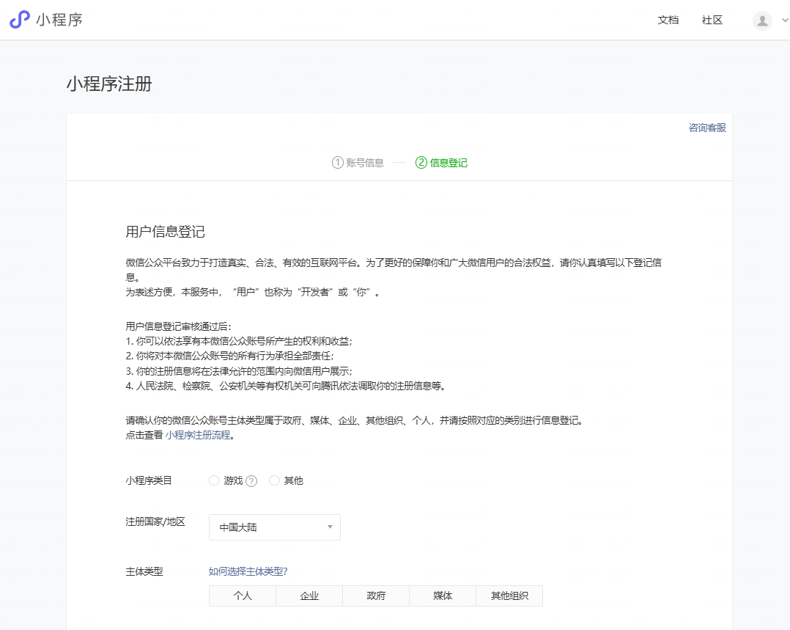Select step 2 信息登记
790x630 pixels.
pos(441,162)
